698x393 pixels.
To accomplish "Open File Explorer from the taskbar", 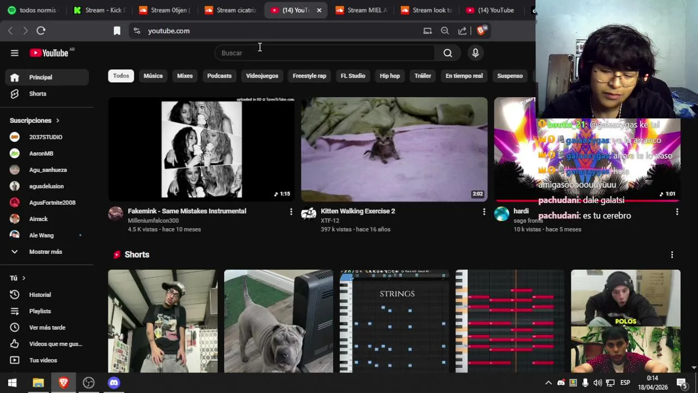I will [x=38, y=383].
